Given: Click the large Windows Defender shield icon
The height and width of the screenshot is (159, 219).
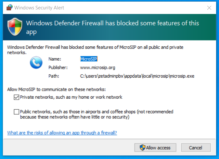Looking at the screenshot, I should click(15, 27).
